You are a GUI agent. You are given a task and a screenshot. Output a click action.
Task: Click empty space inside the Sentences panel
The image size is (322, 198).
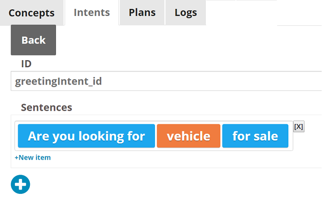click(185, 160)
